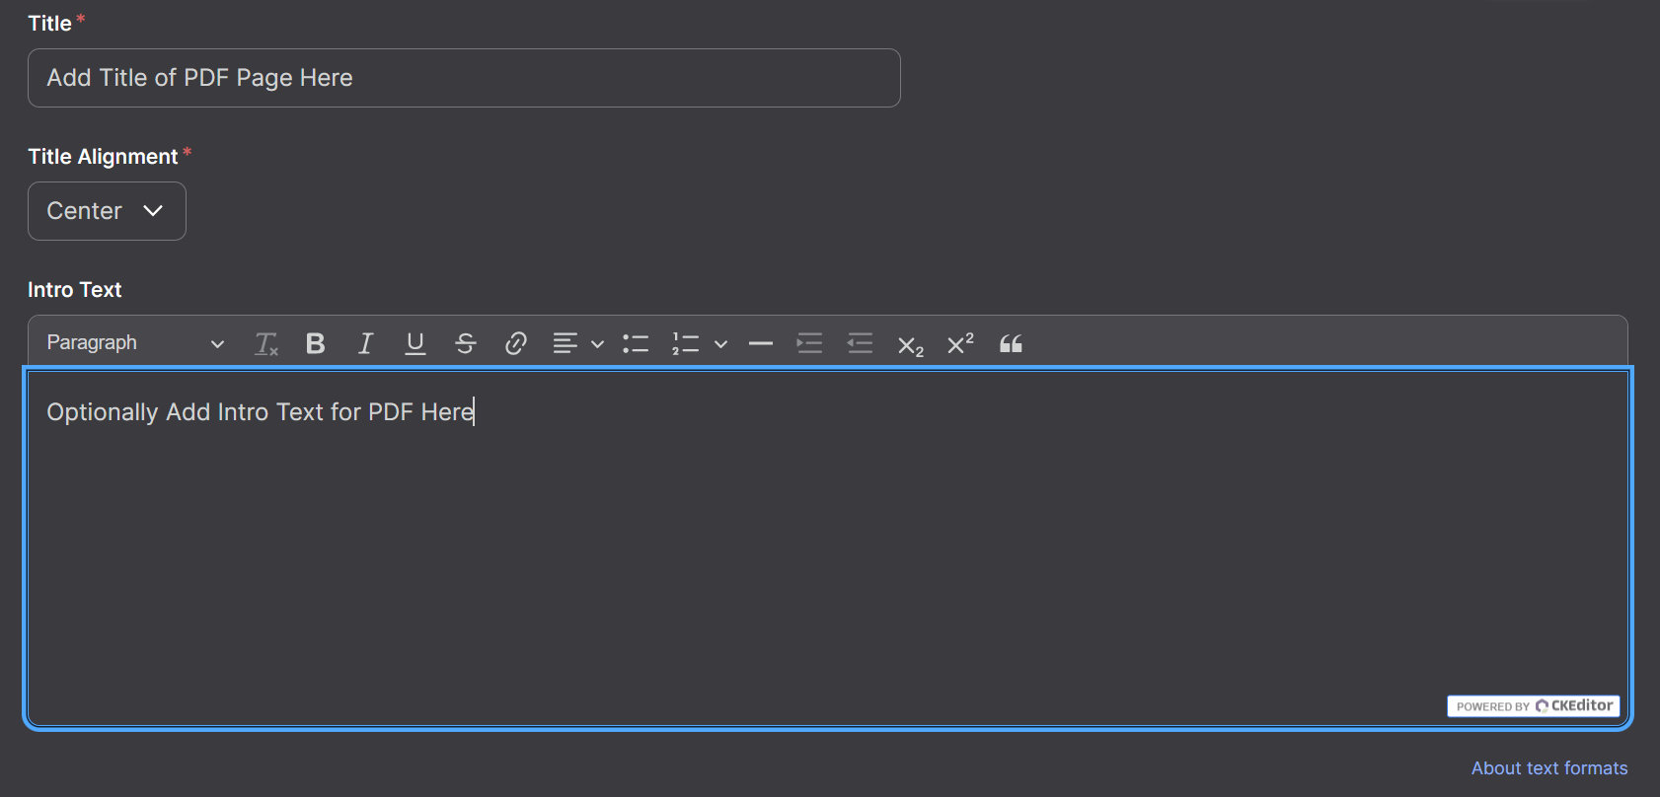1660x797 pixels.
Task: Toggle Underline formatting
Action: point(415,343)
